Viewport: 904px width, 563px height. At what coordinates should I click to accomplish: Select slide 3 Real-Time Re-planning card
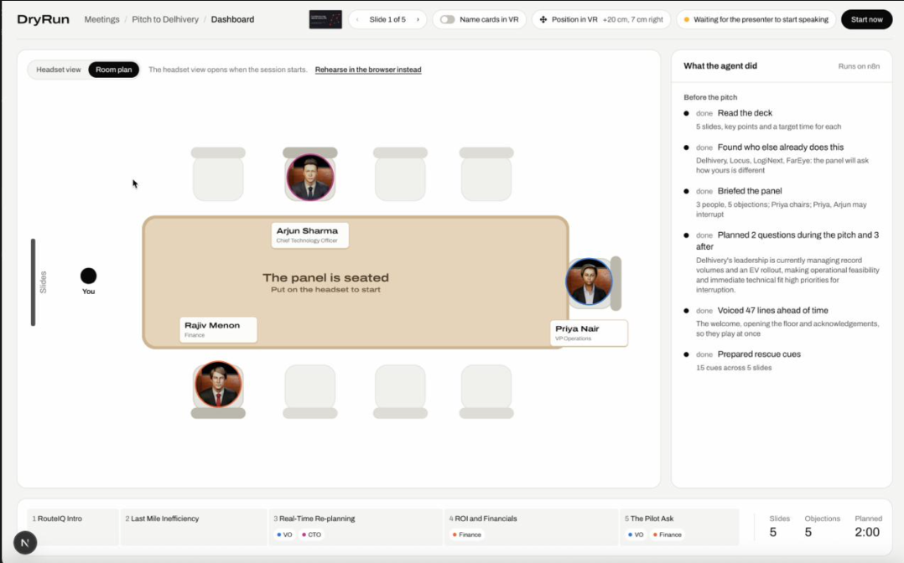coord(356,527)
